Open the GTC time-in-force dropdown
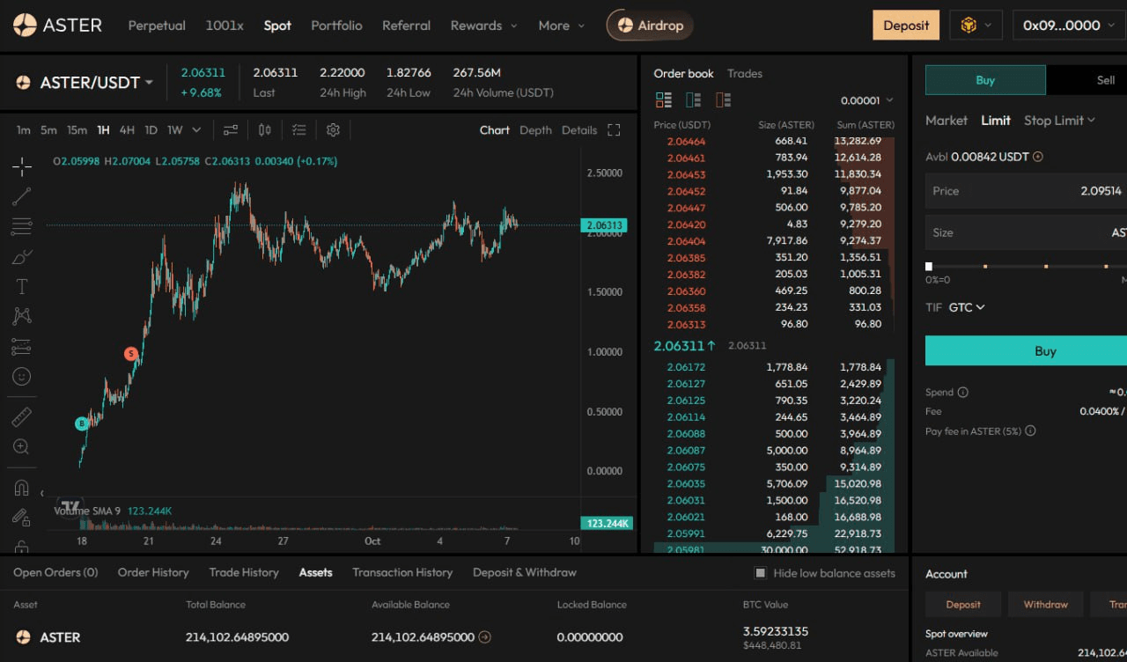Viewport: 1127px width, 662px height. pos(967,307)
